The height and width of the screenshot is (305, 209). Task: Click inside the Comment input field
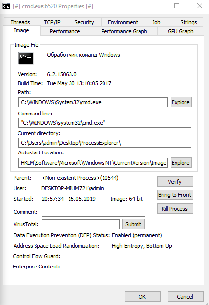pyautogui.click(x=94, y=212)
